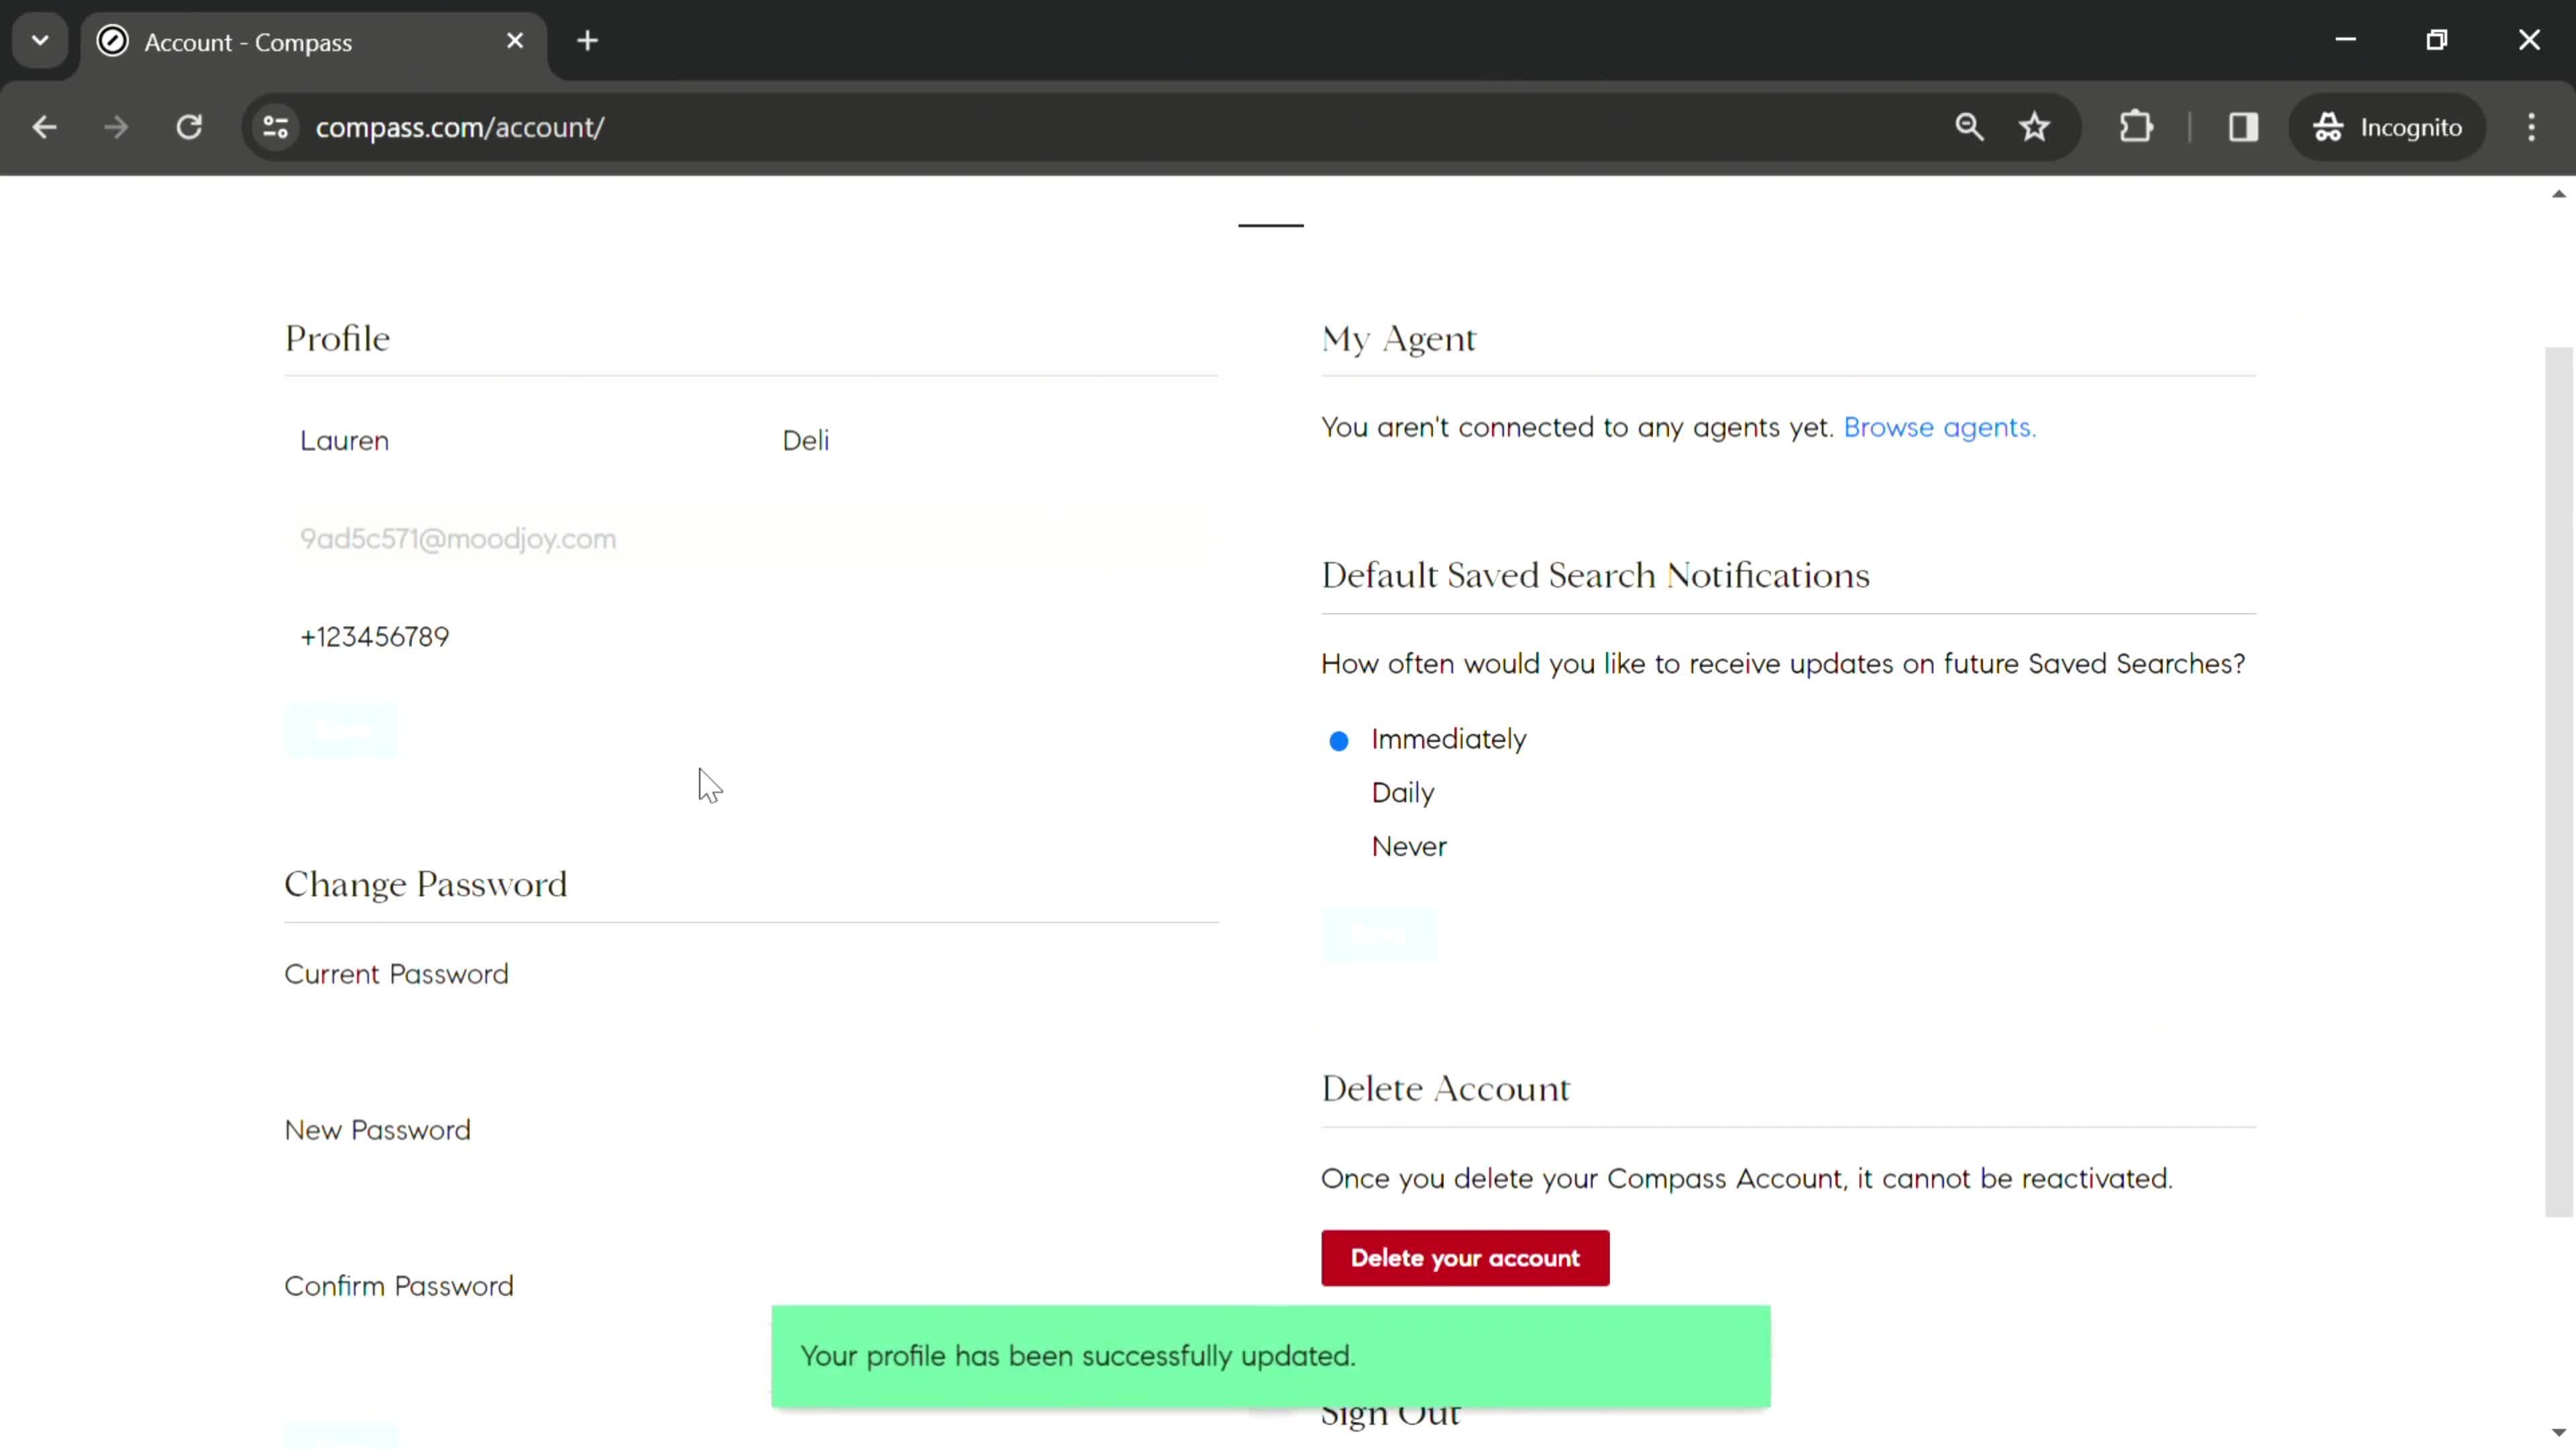Dismiss the profile updated success message
The width and height of the screenshot is (2576, 1449).
[1270, 1356]
